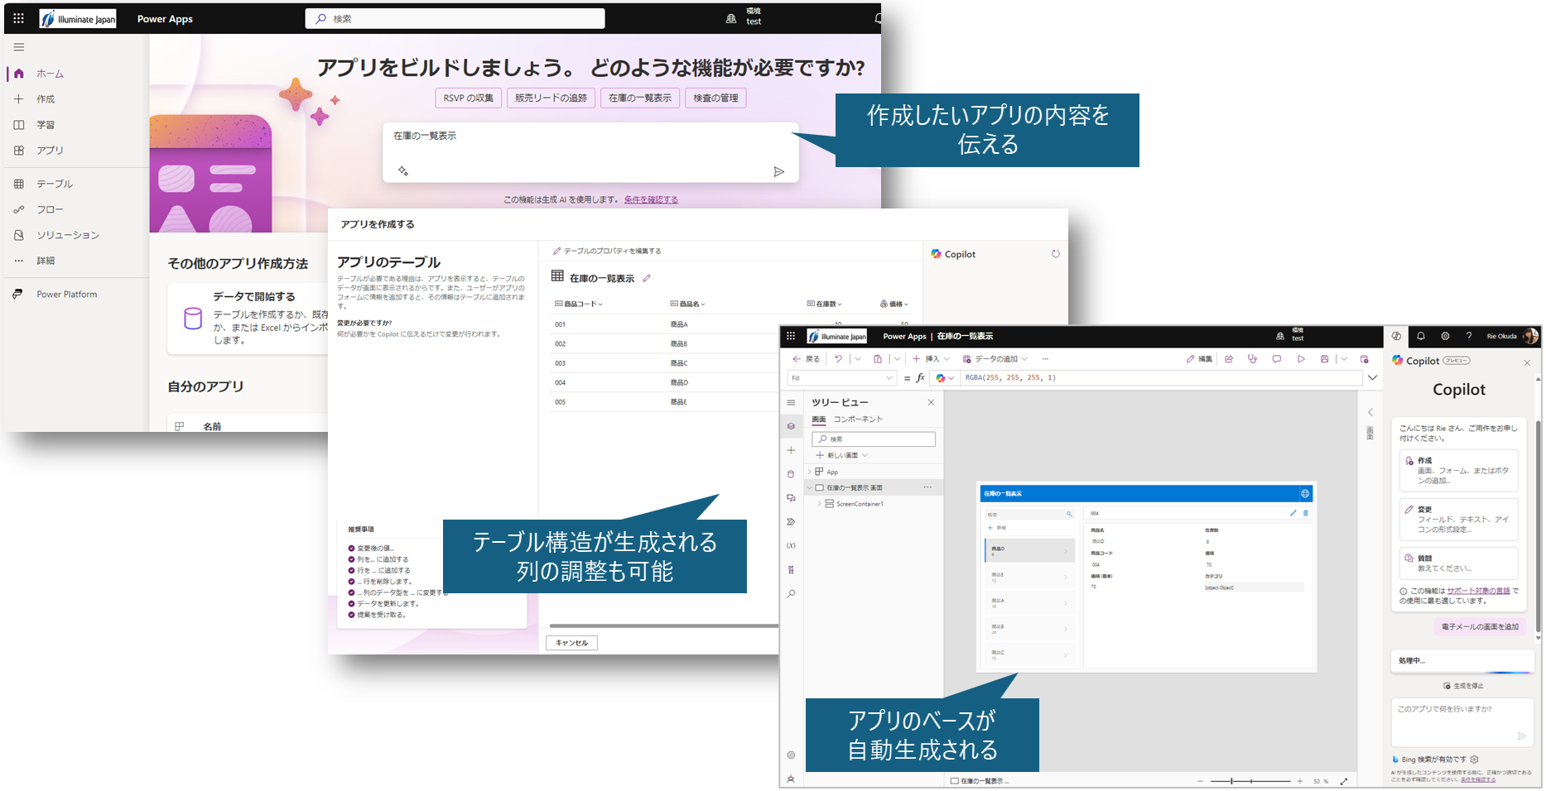Expand the ScreenContainer1 tree node
The image size is (1546, 791).
coord(820,504)
